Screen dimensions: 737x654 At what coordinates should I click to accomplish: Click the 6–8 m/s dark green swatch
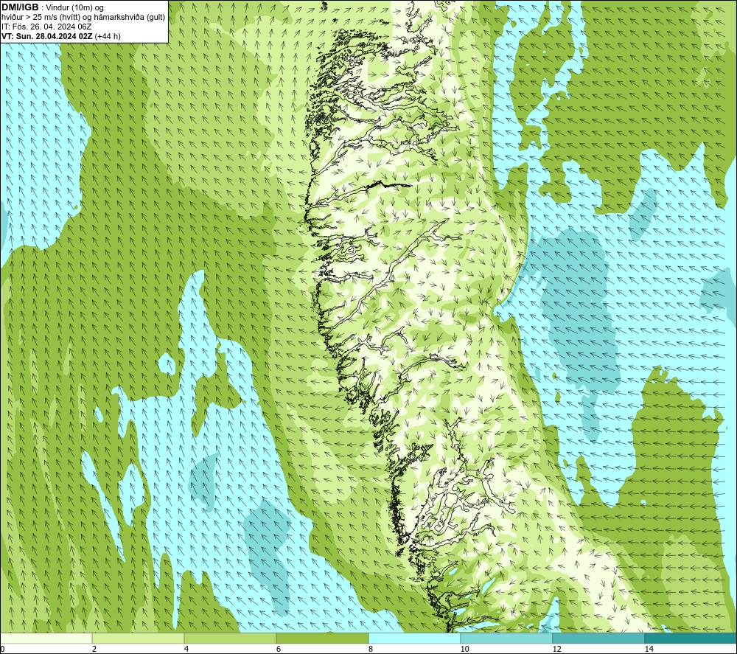point(323,638)
